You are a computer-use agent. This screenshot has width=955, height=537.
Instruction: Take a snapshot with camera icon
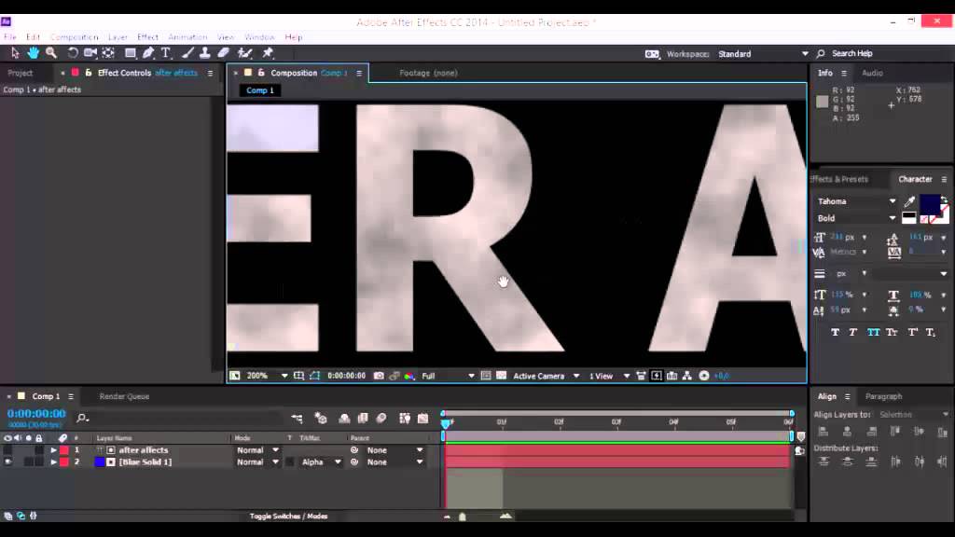pos(379,376)
